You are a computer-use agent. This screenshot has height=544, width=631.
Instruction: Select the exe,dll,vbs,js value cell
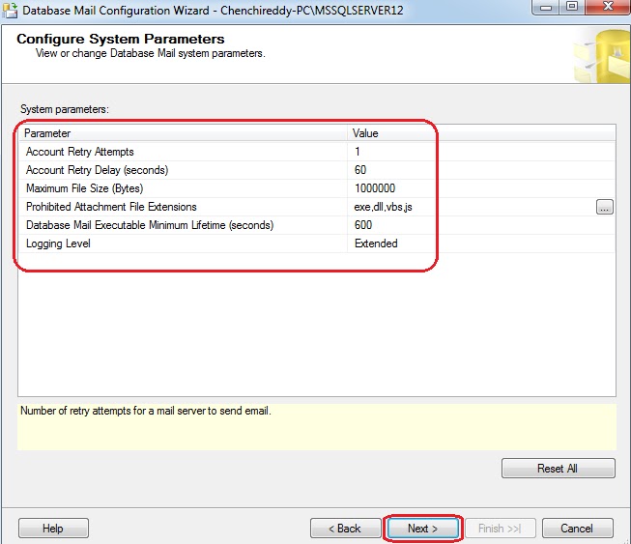(x=471, y=207)
